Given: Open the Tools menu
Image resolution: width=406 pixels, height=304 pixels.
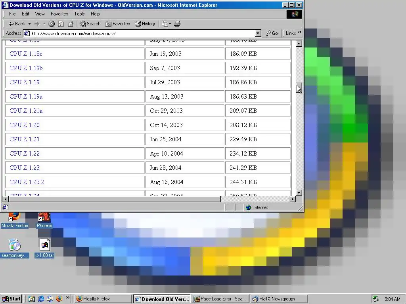Looking at the screenshot, I should 79,14.
